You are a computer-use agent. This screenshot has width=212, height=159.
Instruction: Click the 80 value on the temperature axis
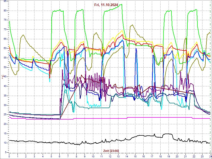pos(5,11)
